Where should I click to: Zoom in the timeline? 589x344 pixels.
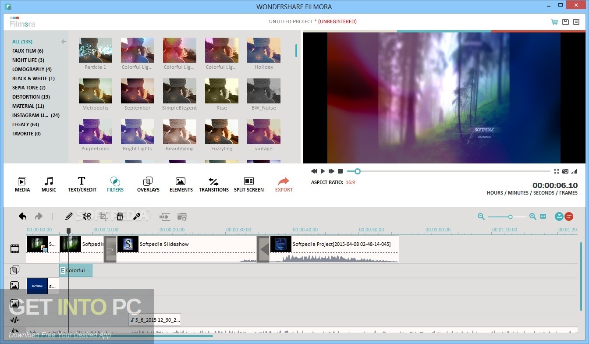(x=533, y=216)
